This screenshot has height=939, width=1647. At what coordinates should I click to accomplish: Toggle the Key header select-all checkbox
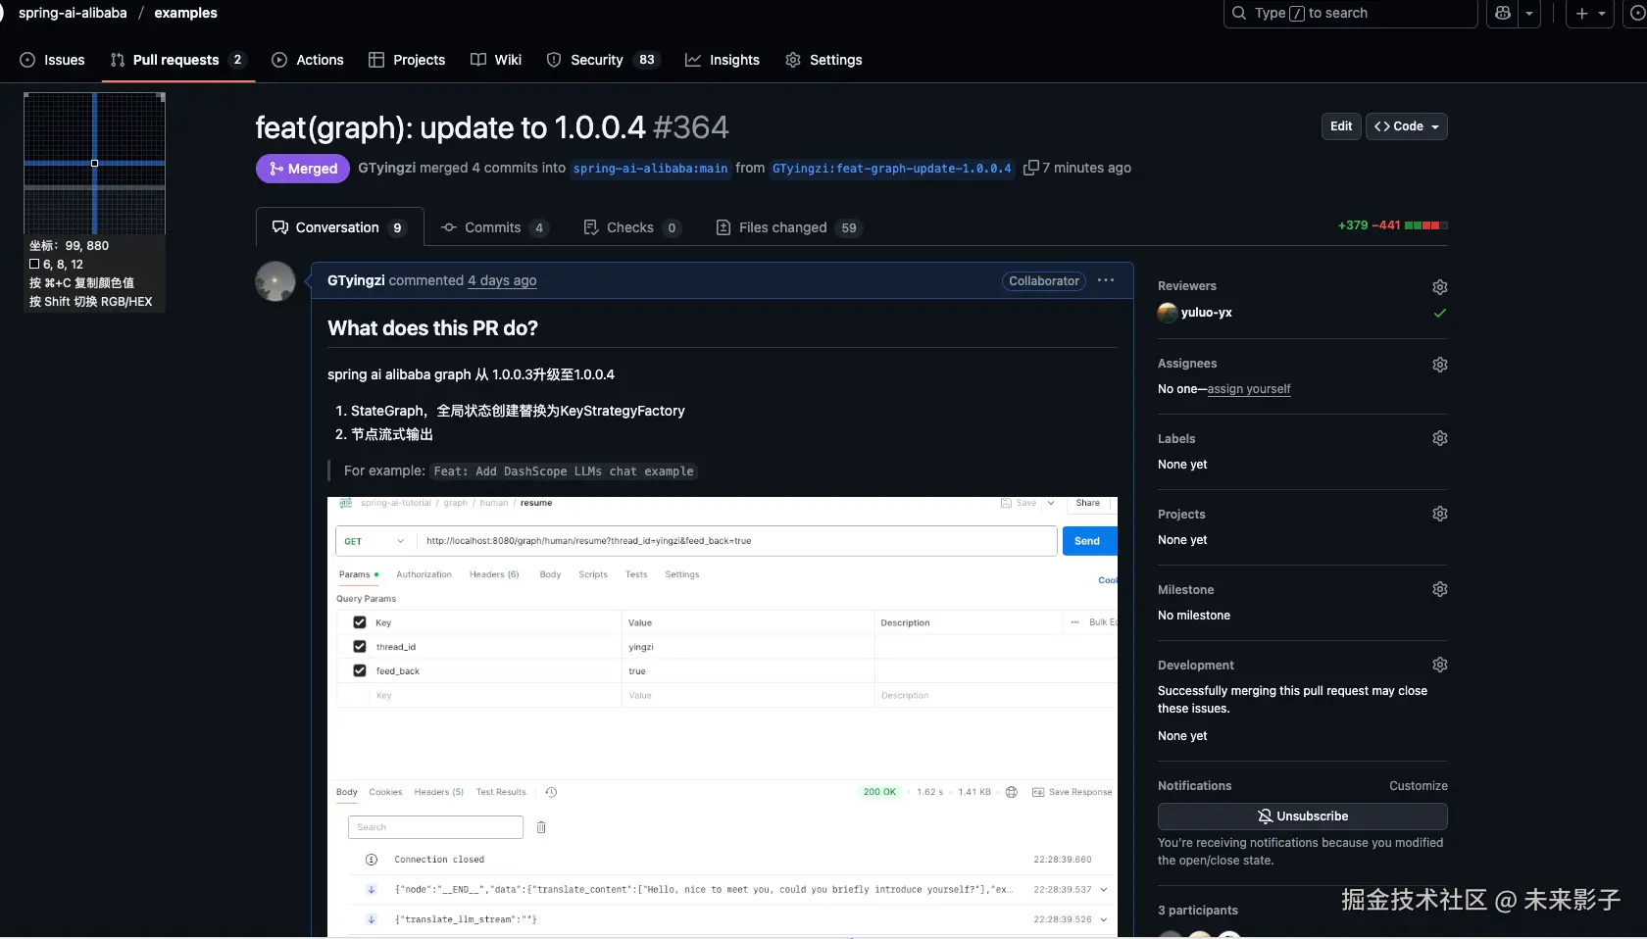[360, 622]
